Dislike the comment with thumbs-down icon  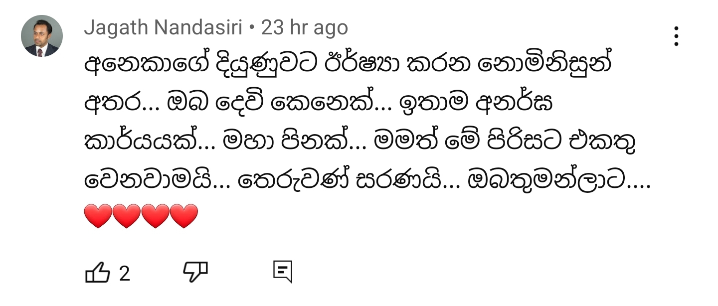(x=195, y=272)
